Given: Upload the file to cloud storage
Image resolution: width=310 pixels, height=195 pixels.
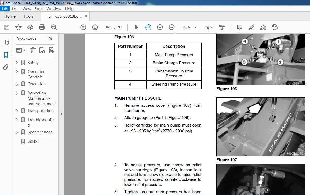Looking at the screenshot, I should coord(30,27).
